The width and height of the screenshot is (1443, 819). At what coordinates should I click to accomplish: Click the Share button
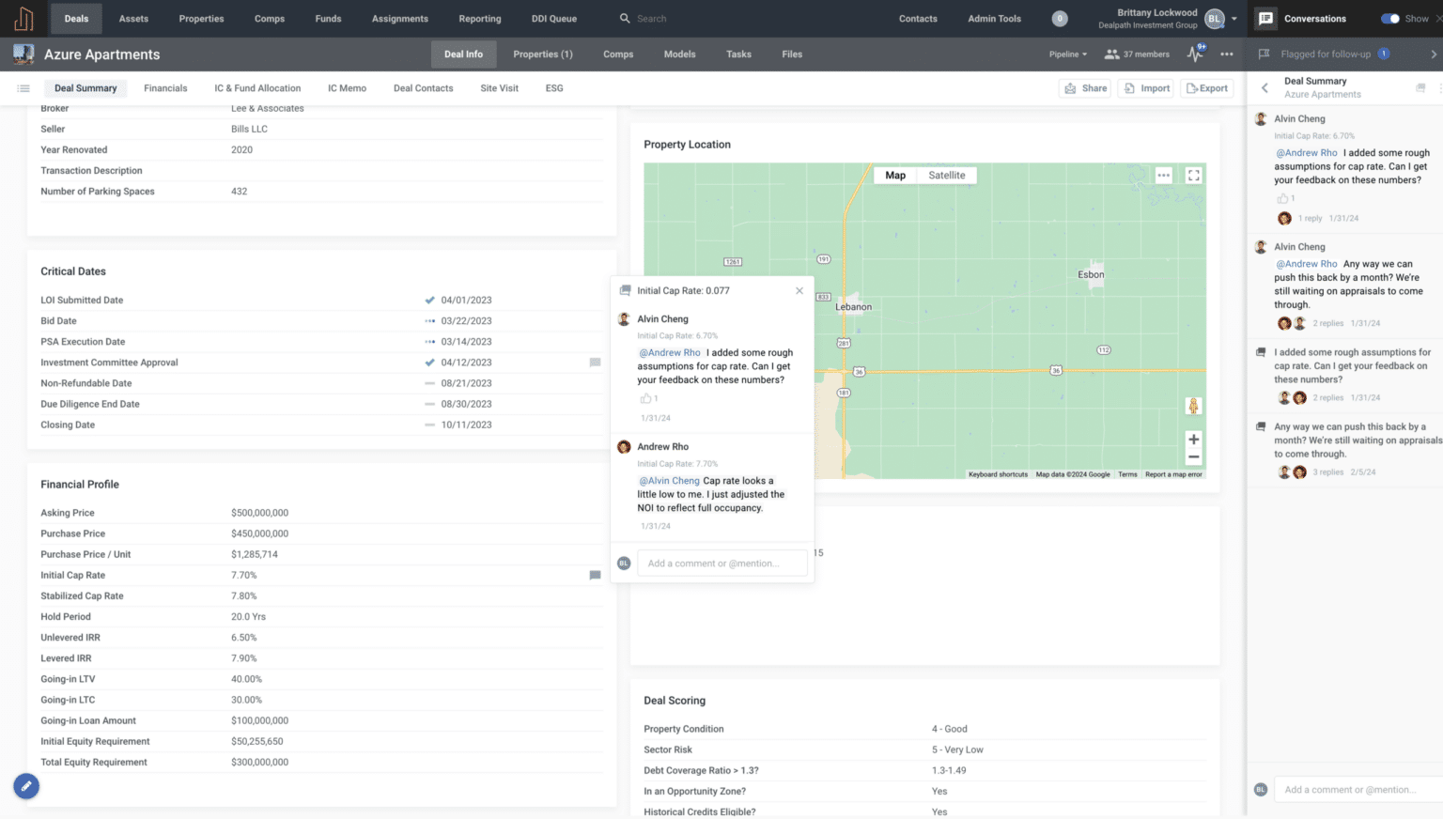(1085, 88)
